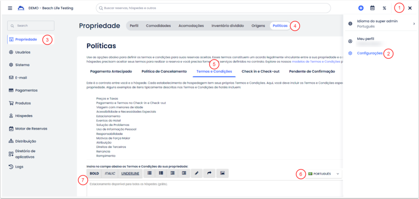Image resolution: width=419 pixels, height=199 pixels.
Task: Click the Produtos cart icon in sidebar
Action: pyautogui.click(x=11, y=103)
